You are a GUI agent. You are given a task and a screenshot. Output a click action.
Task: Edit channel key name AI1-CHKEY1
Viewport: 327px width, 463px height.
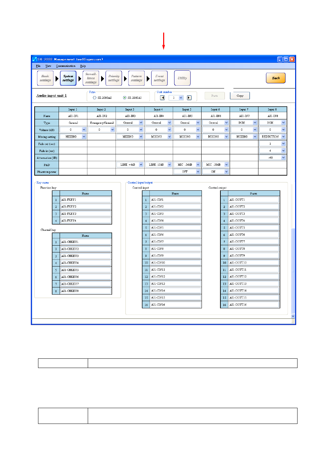(x=86, y=242)
